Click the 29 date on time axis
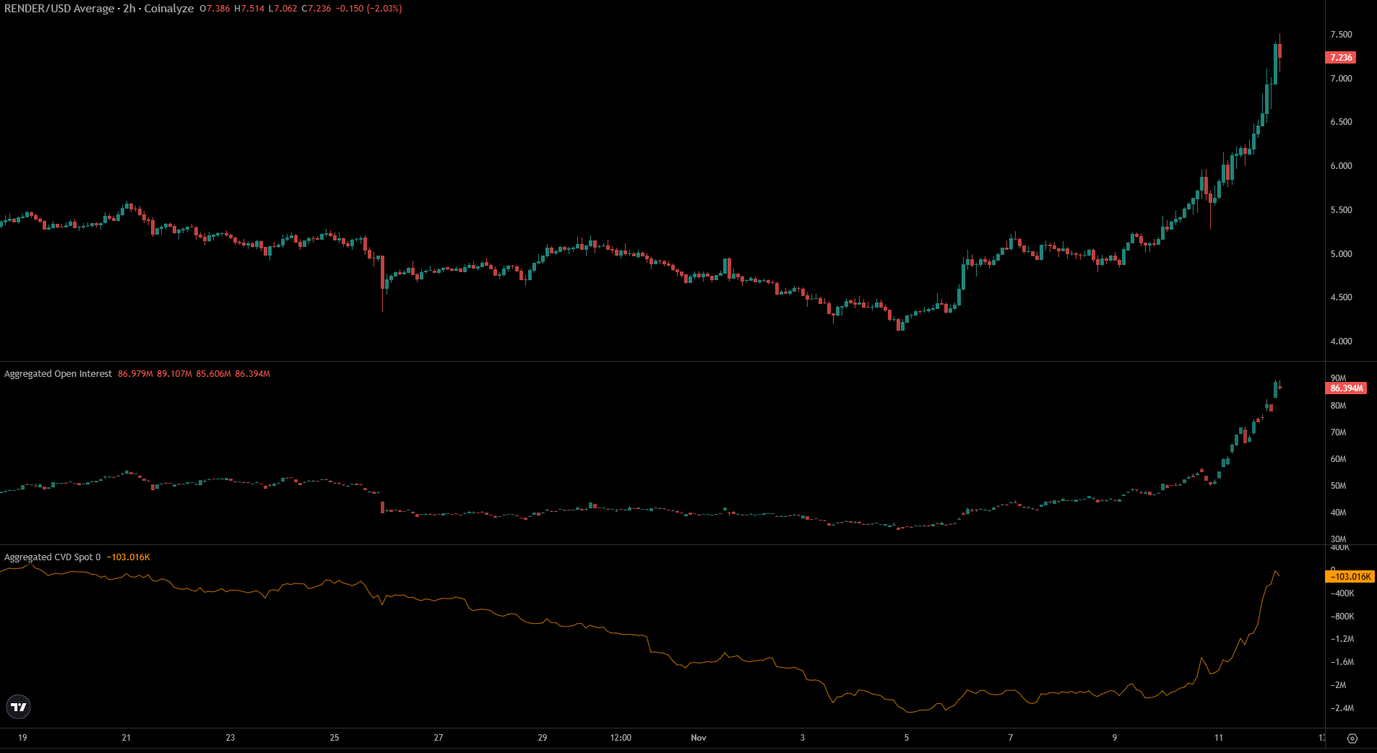The image size is (1377, 753). [x=543, y=738]
